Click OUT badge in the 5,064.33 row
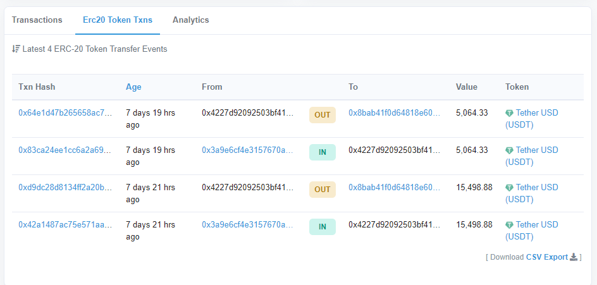This screenshot has height=285, width=597. click(322, 115)
